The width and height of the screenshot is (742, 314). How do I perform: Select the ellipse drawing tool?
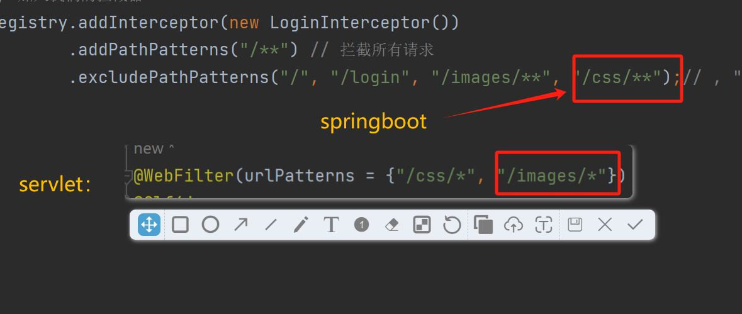pyautogui.click(x=210, y=225)
